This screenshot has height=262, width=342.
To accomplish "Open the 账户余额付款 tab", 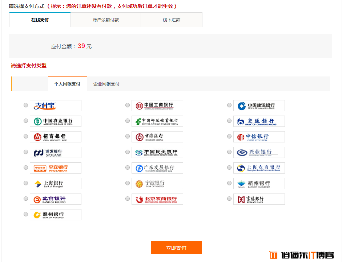I will pos(106,20).
